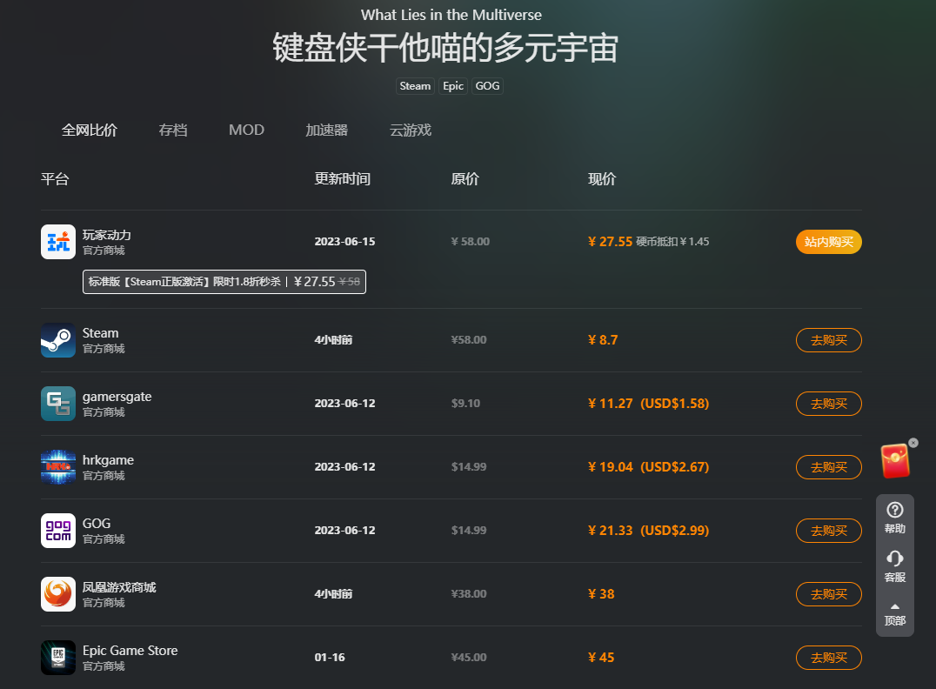Open the red envelope promo icon
Image resolution: width=936 pixels, height=689 pixels.
[895, 461]
